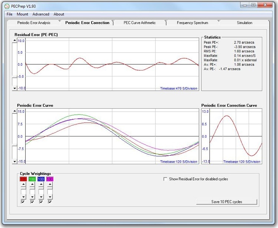
Task: Click the PECPrep app icon in title bar
Action: pyautogui.click(x=7, y=6)
